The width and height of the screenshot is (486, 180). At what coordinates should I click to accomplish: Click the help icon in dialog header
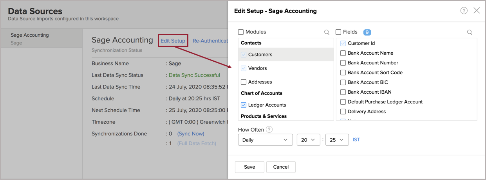464,11
